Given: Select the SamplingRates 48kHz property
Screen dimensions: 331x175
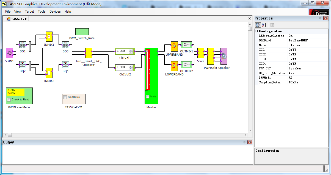Looking at the screenshot, I should tap(291, 82).
